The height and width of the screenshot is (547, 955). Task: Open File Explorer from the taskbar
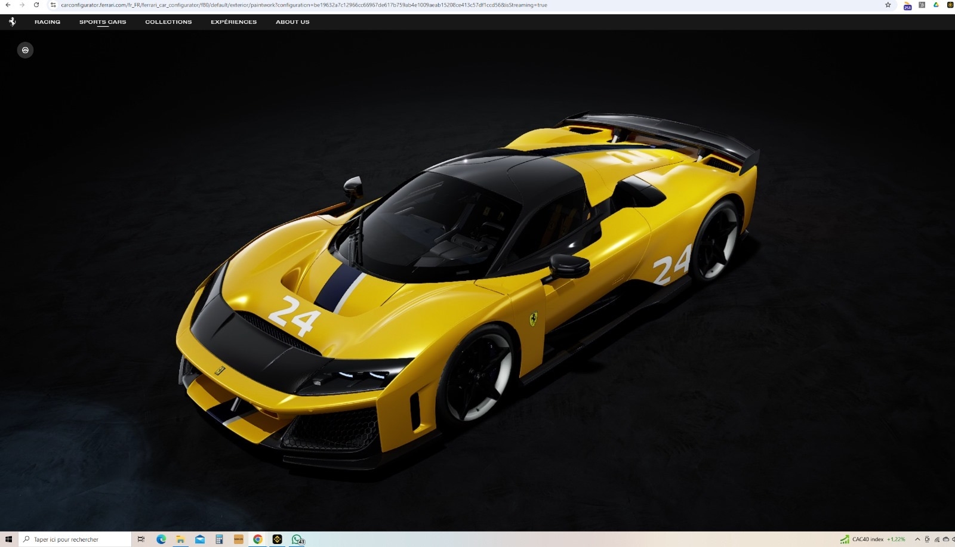(x=180, y=539)
